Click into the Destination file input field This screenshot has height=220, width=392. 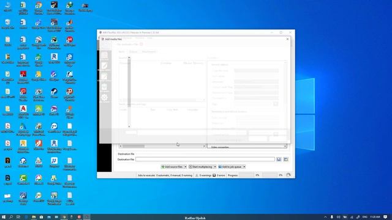(205, 159)
